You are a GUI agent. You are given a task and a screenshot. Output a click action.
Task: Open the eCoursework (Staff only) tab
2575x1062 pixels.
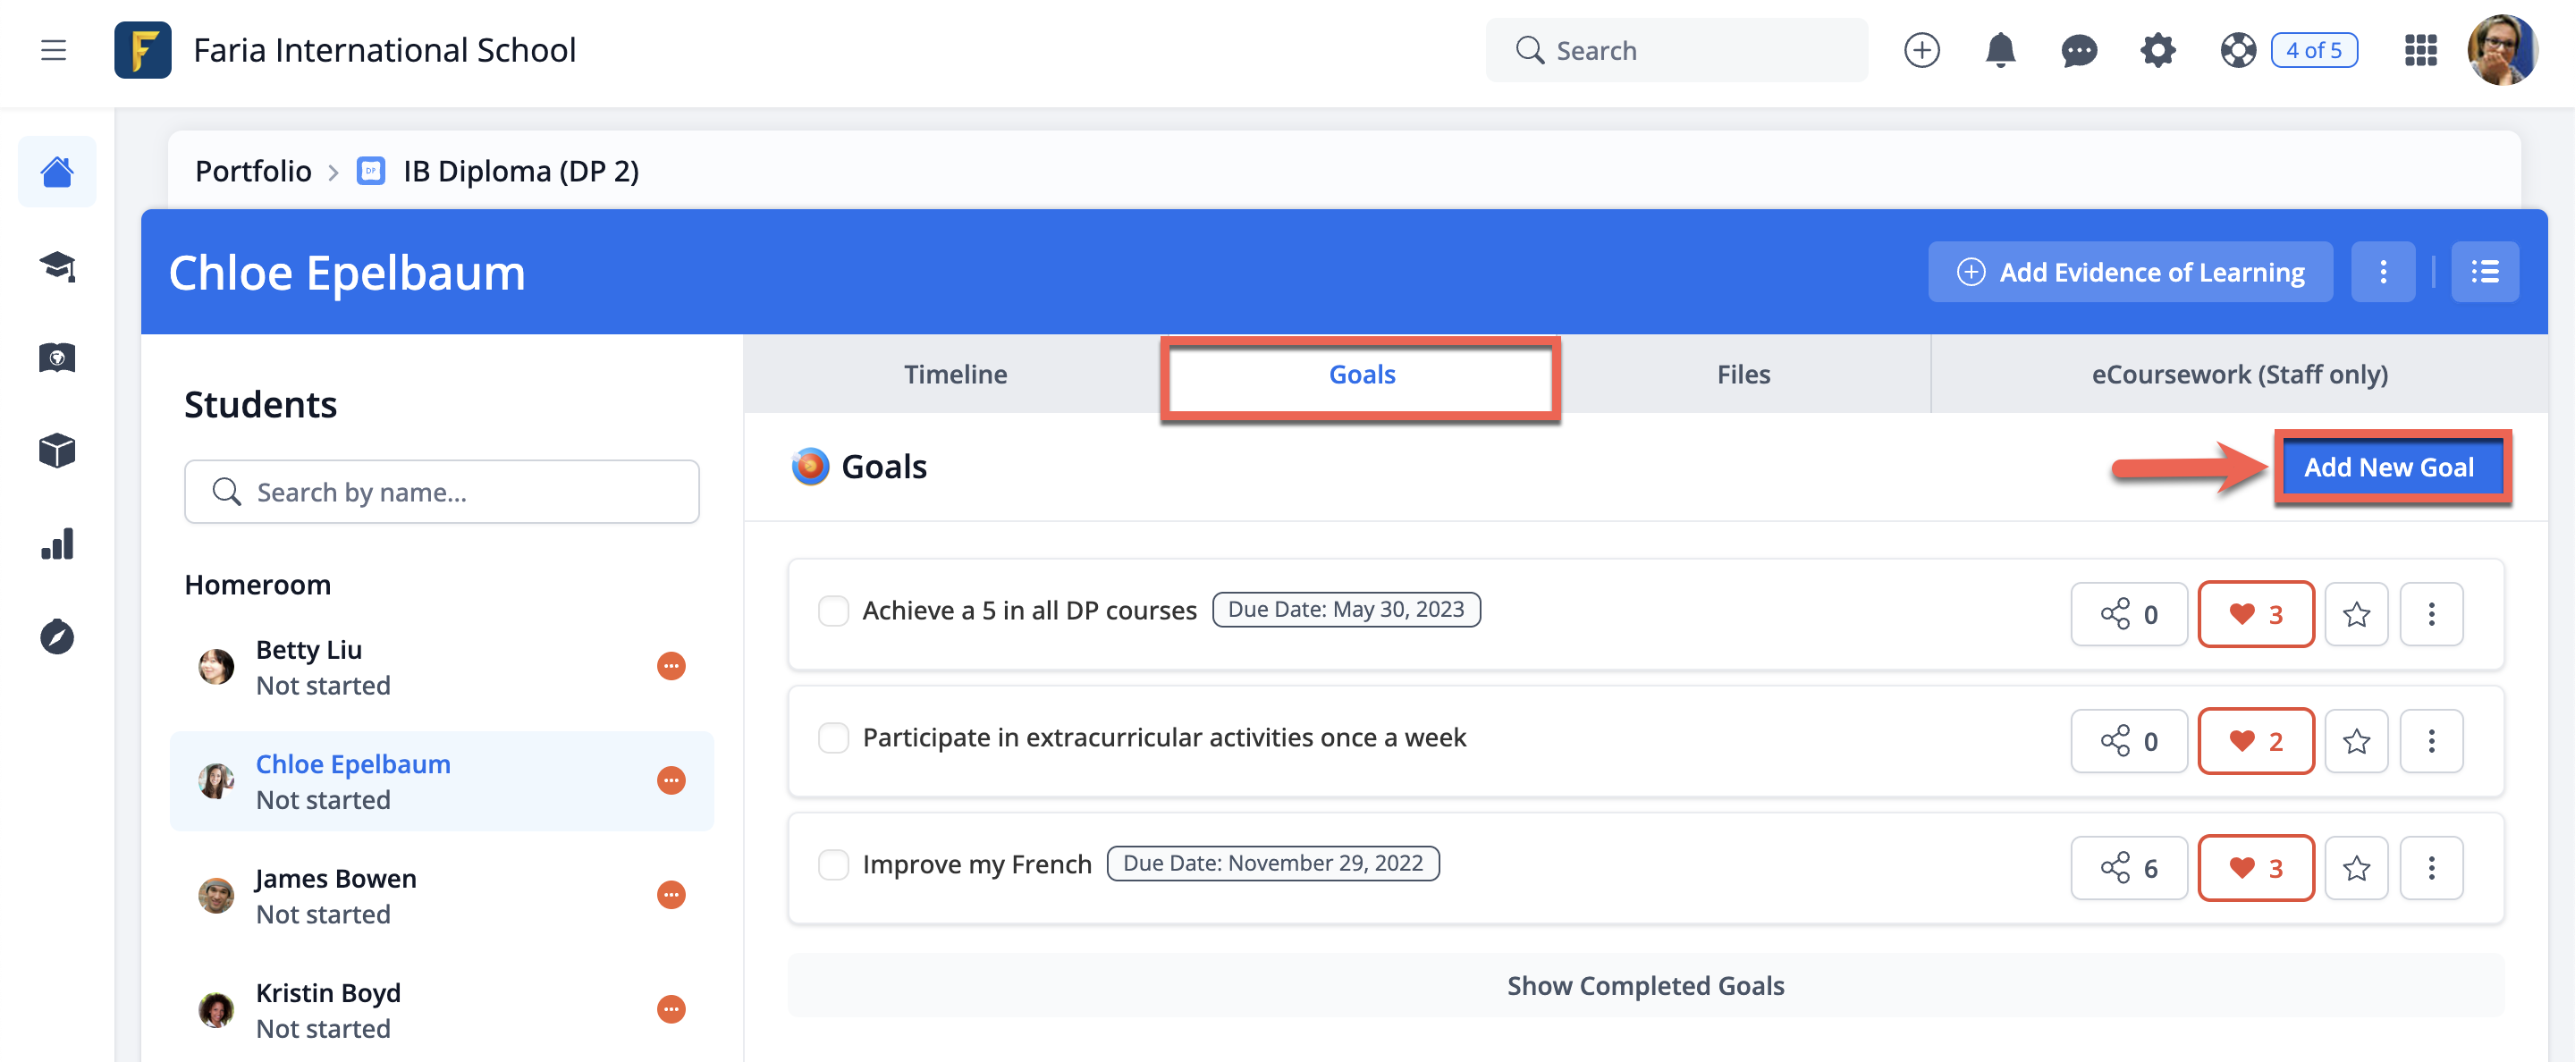(2239, 375)
